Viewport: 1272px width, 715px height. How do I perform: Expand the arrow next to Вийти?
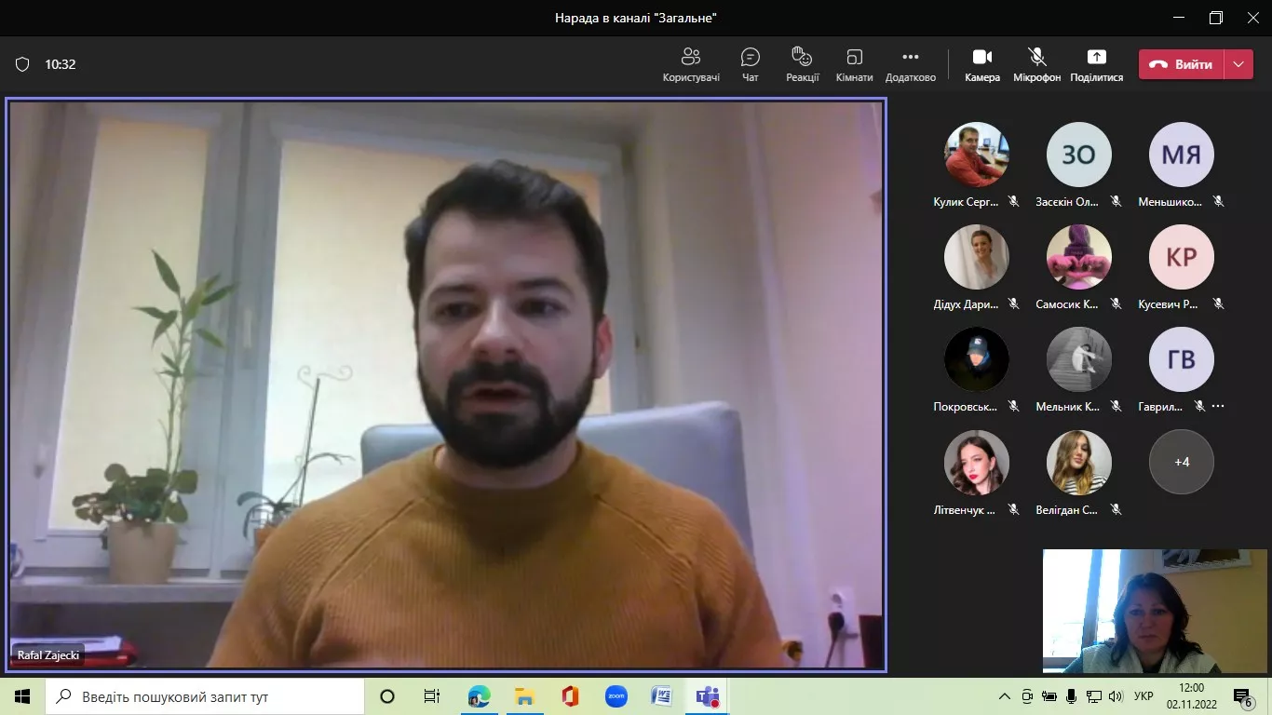click(1238, 64)
